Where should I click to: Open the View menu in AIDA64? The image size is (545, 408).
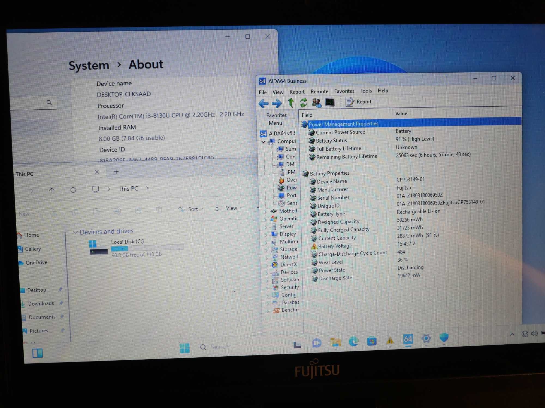pos(278,92)
